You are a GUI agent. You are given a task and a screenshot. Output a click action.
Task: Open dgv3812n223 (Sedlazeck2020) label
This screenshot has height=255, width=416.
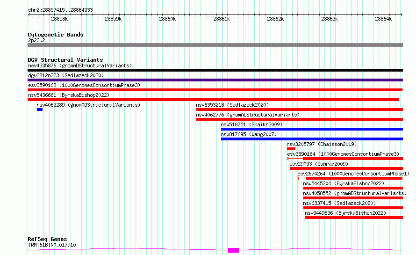66,75
